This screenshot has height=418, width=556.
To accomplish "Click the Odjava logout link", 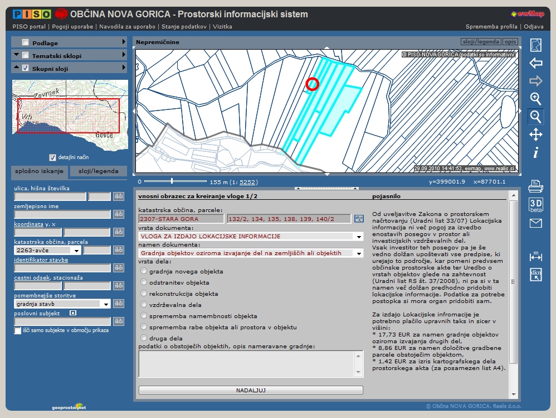I will (534, 26).
